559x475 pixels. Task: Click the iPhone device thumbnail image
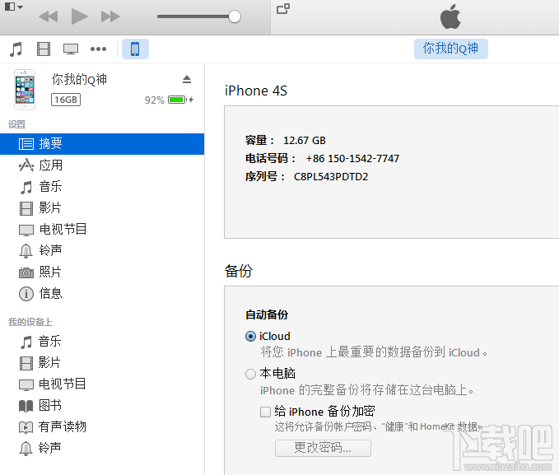[x=25, y=90]
